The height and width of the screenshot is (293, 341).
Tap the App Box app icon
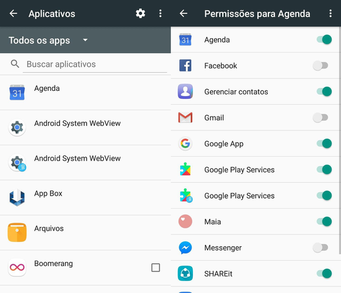click(x=17, y=197)
